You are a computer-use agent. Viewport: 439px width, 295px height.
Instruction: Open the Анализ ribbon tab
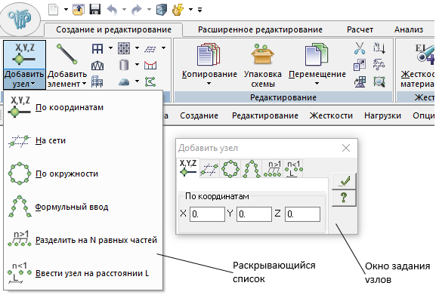pyautogui.click(x=409, y=29)
